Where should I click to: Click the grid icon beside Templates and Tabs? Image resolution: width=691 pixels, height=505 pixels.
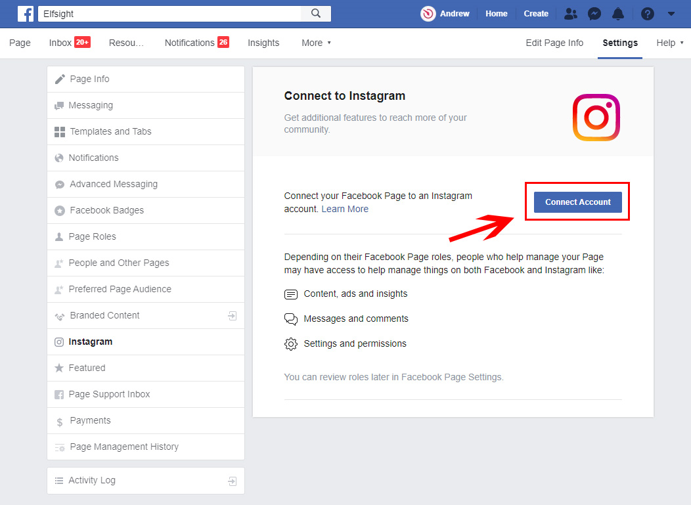click(60, 132)
